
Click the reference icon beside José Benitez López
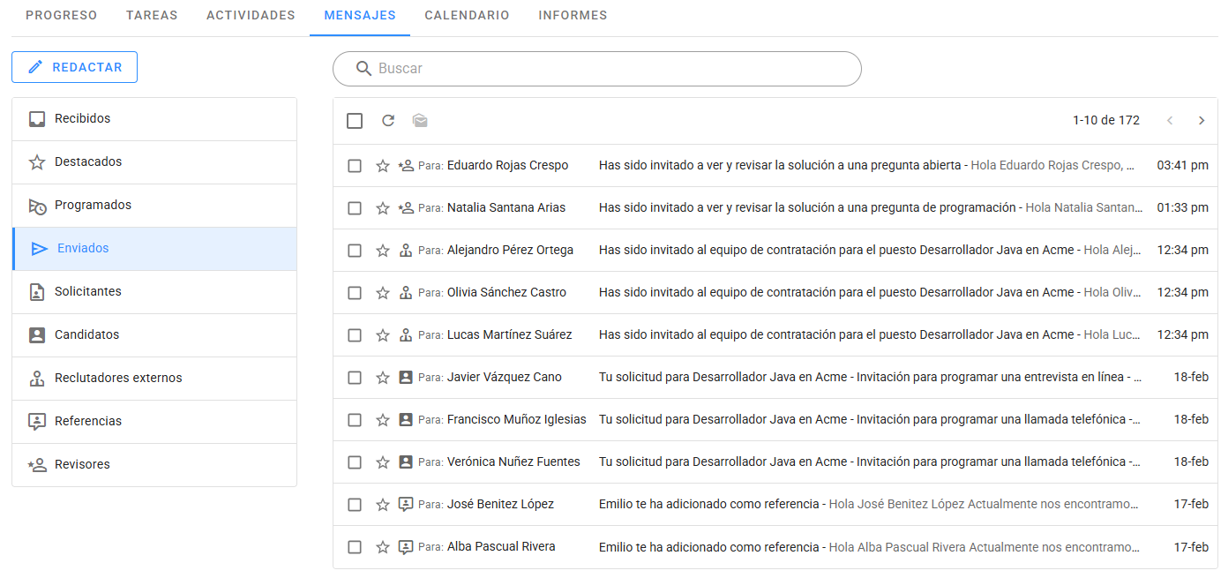click(406, 505)
